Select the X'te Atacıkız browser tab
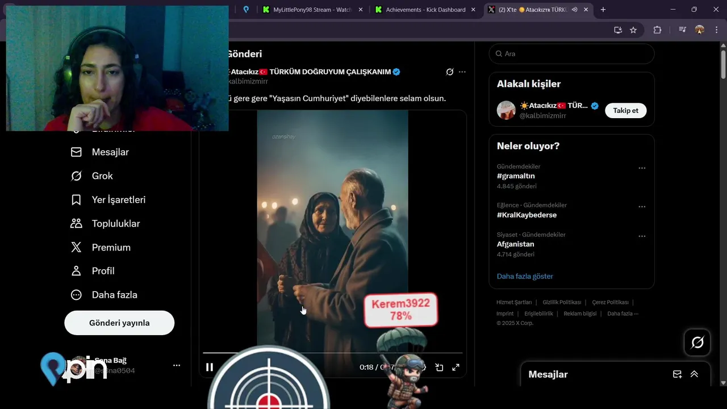 (x=533, y=10)
